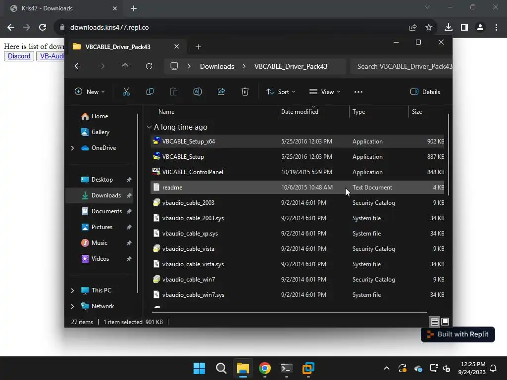Click the Discord download link
This screenshot has height=380, width=507.
tap(19, 56)
